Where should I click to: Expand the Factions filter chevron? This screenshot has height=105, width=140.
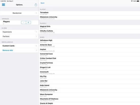(x=36, y=36)
